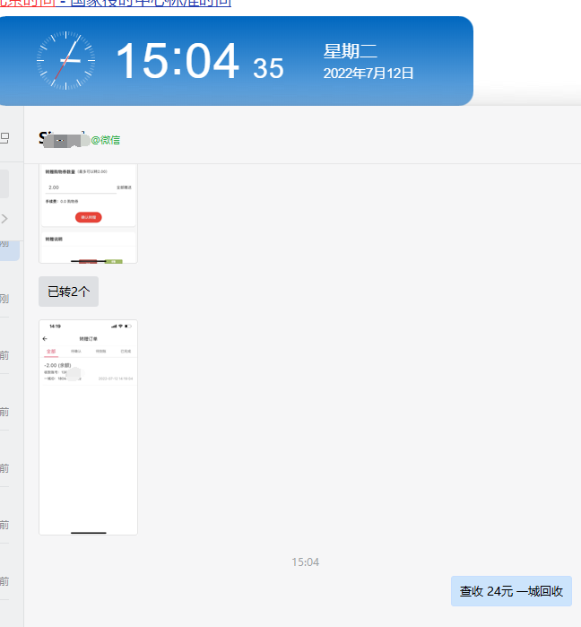Click the window icon in left sidebar
This screenshot has height=627, width=581.
[x=4, y=138]
